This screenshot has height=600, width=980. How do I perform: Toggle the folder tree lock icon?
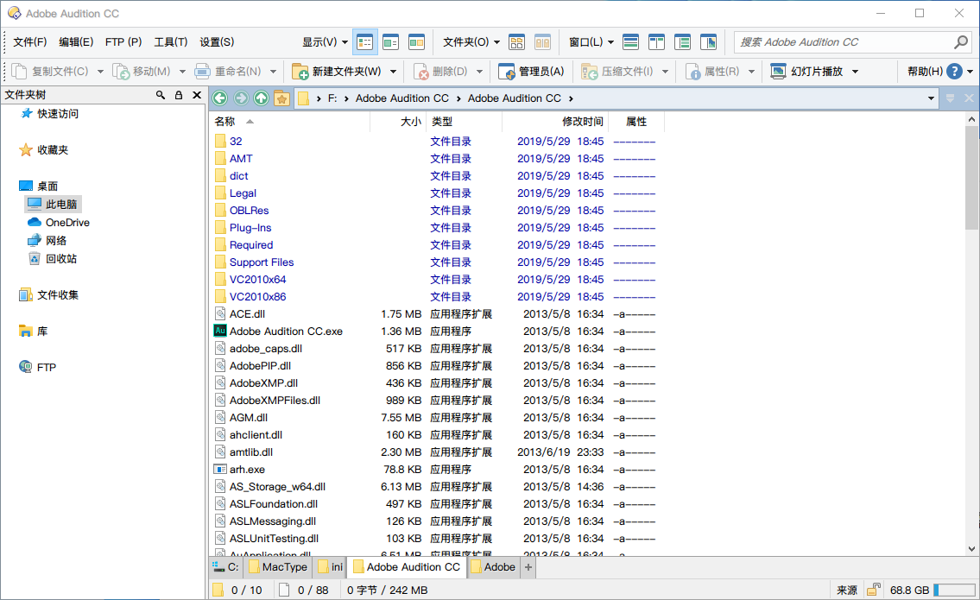pyautogui.click(x=179, y=95)
